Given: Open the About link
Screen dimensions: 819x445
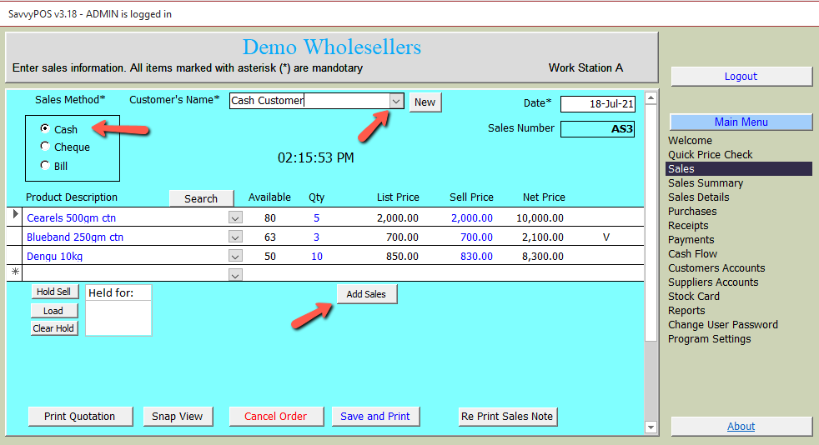Looking at the screenshot, I should click(x=741, y=426).
